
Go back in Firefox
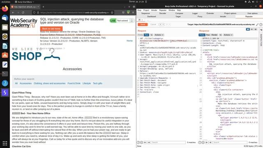13,13
